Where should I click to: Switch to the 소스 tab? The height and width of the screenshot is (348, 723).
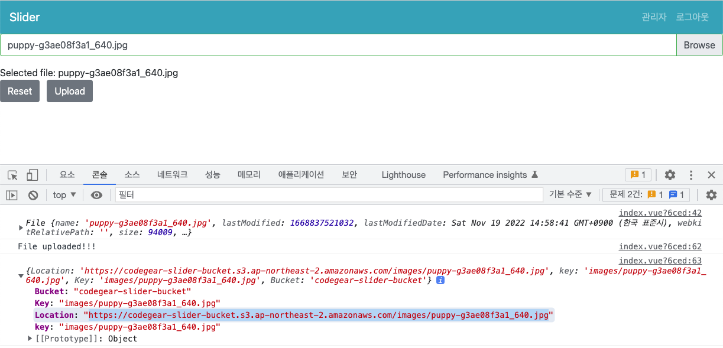tap(132, 175)
